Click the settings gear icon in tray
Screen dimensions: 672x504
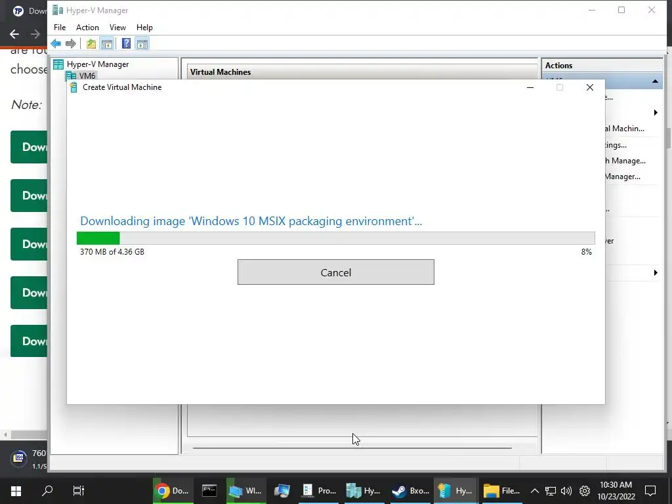click(x=585, y=491)
